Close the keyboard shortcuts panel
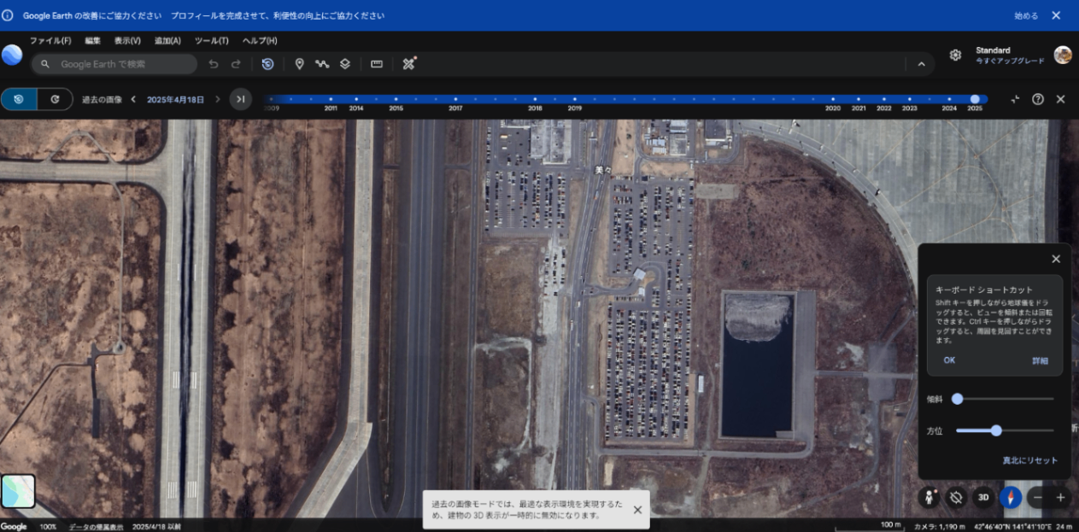 [x=1056, y=259]
